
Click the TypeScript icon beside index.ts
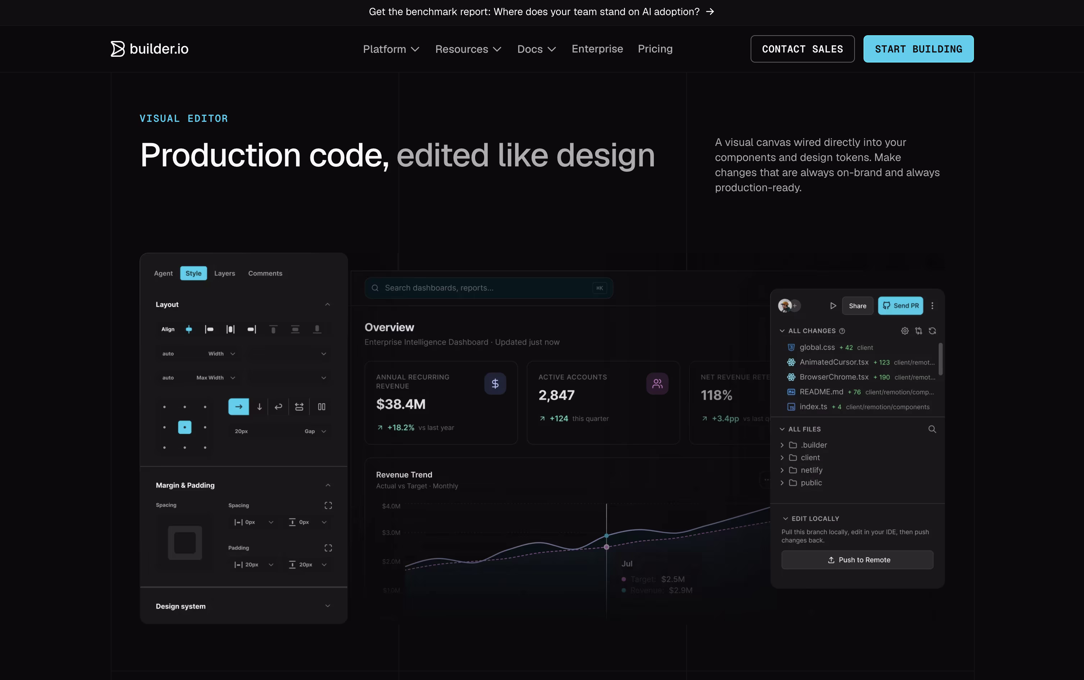click(x=791, y=407)
